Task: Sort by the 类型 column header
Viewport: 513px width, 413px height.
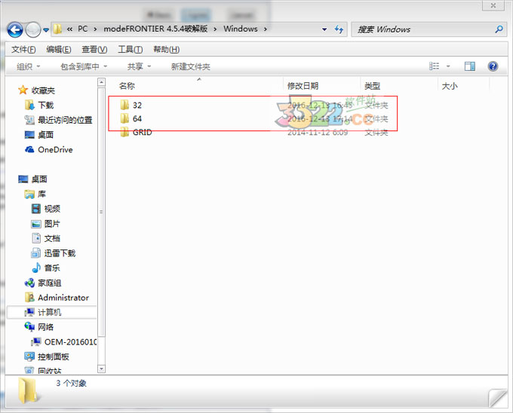Action: tap(373, 86)
